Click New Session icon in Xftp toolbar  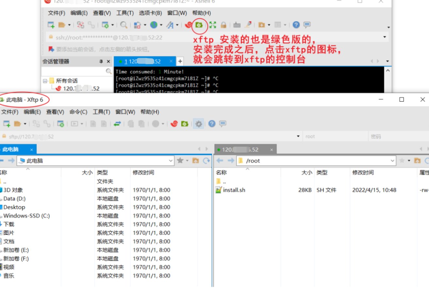point(7,124)
